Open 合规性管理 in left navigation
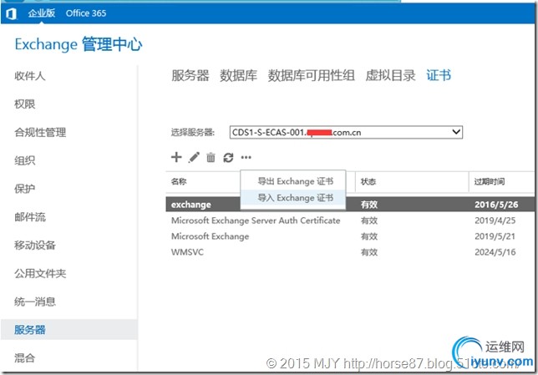 (x=40, y=133)
